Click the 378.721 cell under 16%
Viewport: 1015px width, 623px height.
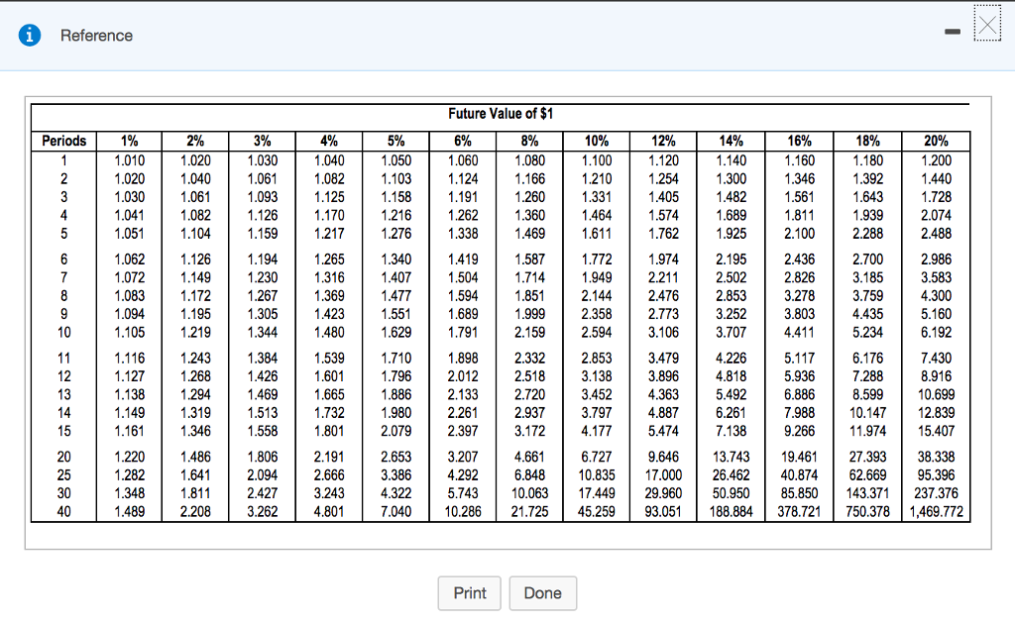798,512
